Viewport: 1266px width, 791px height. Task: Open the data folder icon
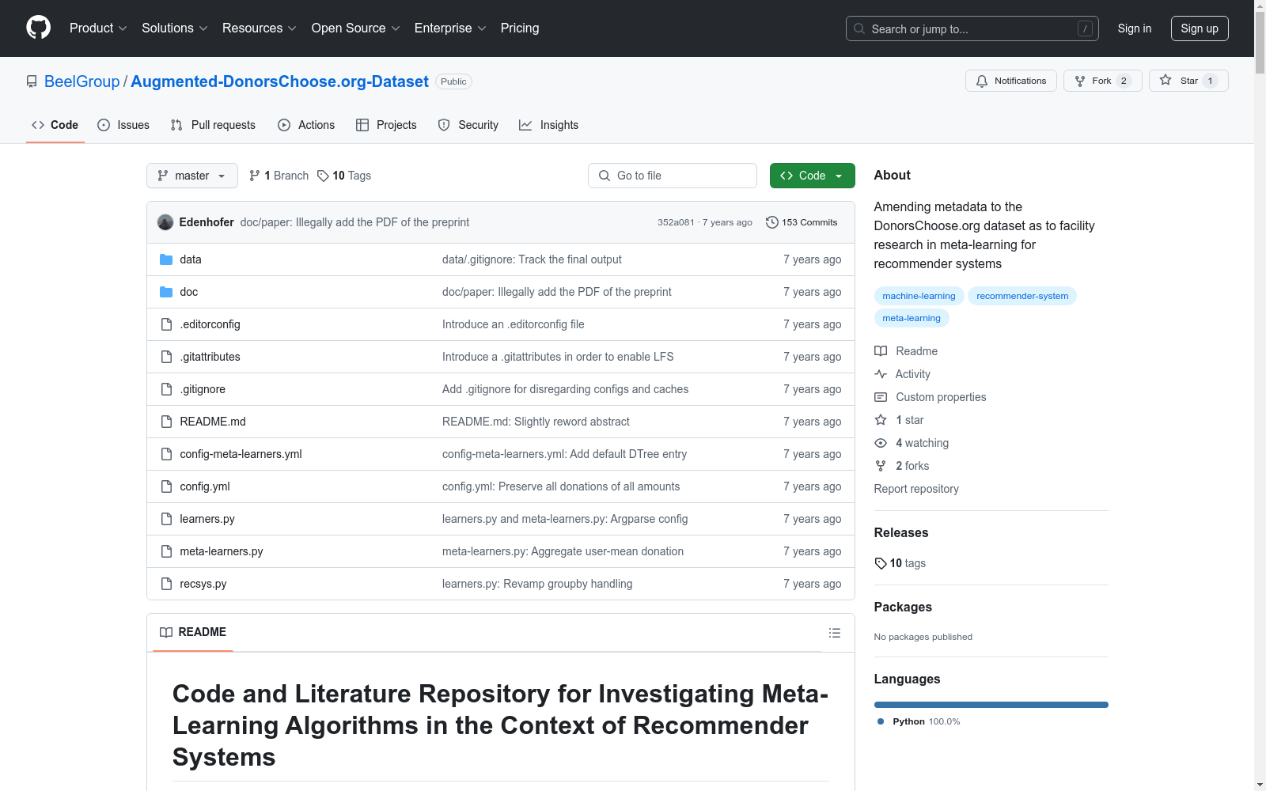coord(166,259)
